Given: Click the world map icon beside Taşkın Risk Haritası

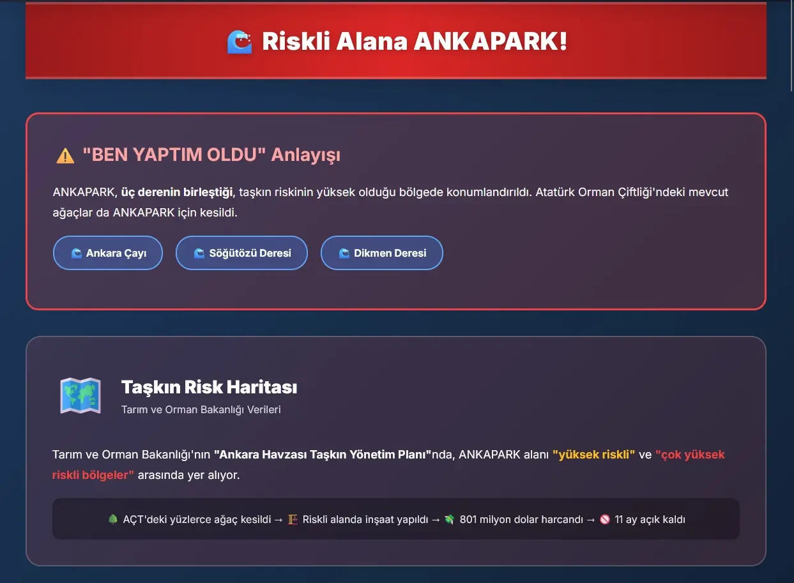Looking at the screenshot, I should (x=80, y=395).
